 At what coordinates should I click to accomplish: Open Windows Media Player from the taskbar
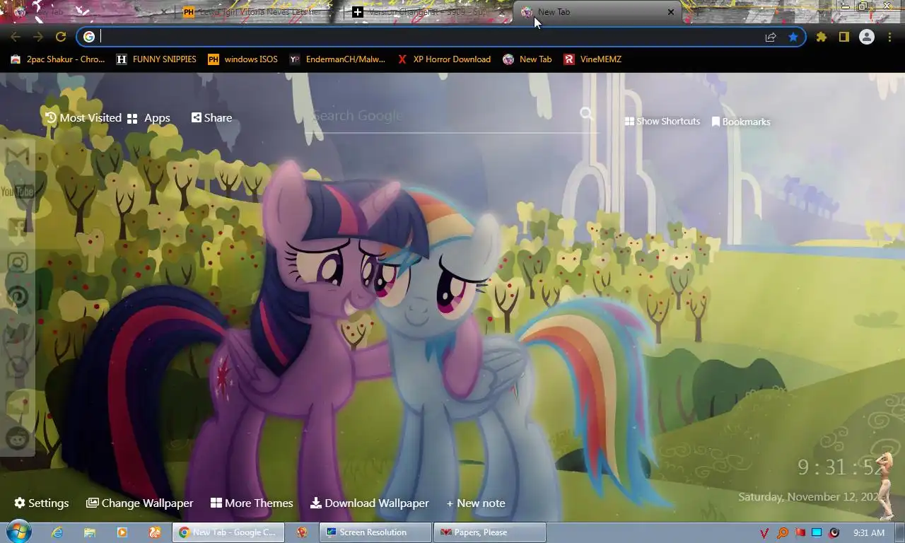pos(122,532)
